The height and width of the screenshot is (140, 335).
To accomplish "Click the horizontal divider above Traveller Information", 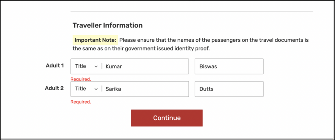I will click(x=192, y=11).
